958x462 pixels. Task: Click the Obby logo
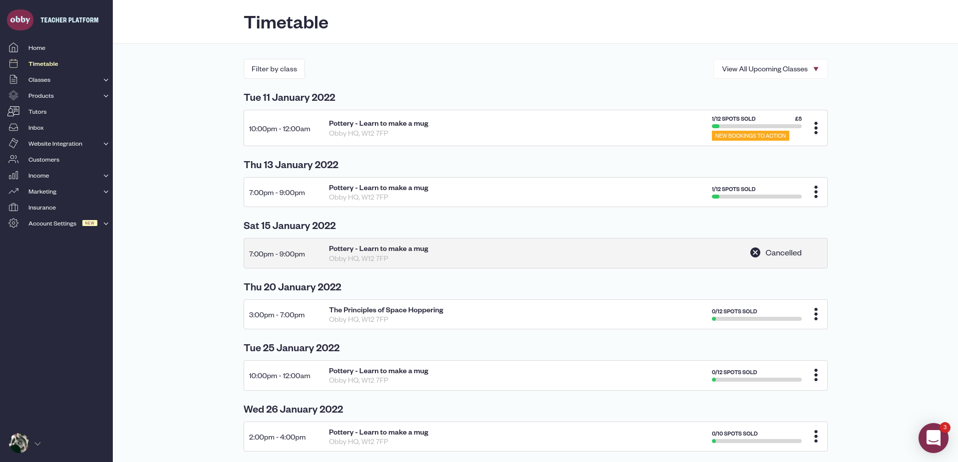20,20
